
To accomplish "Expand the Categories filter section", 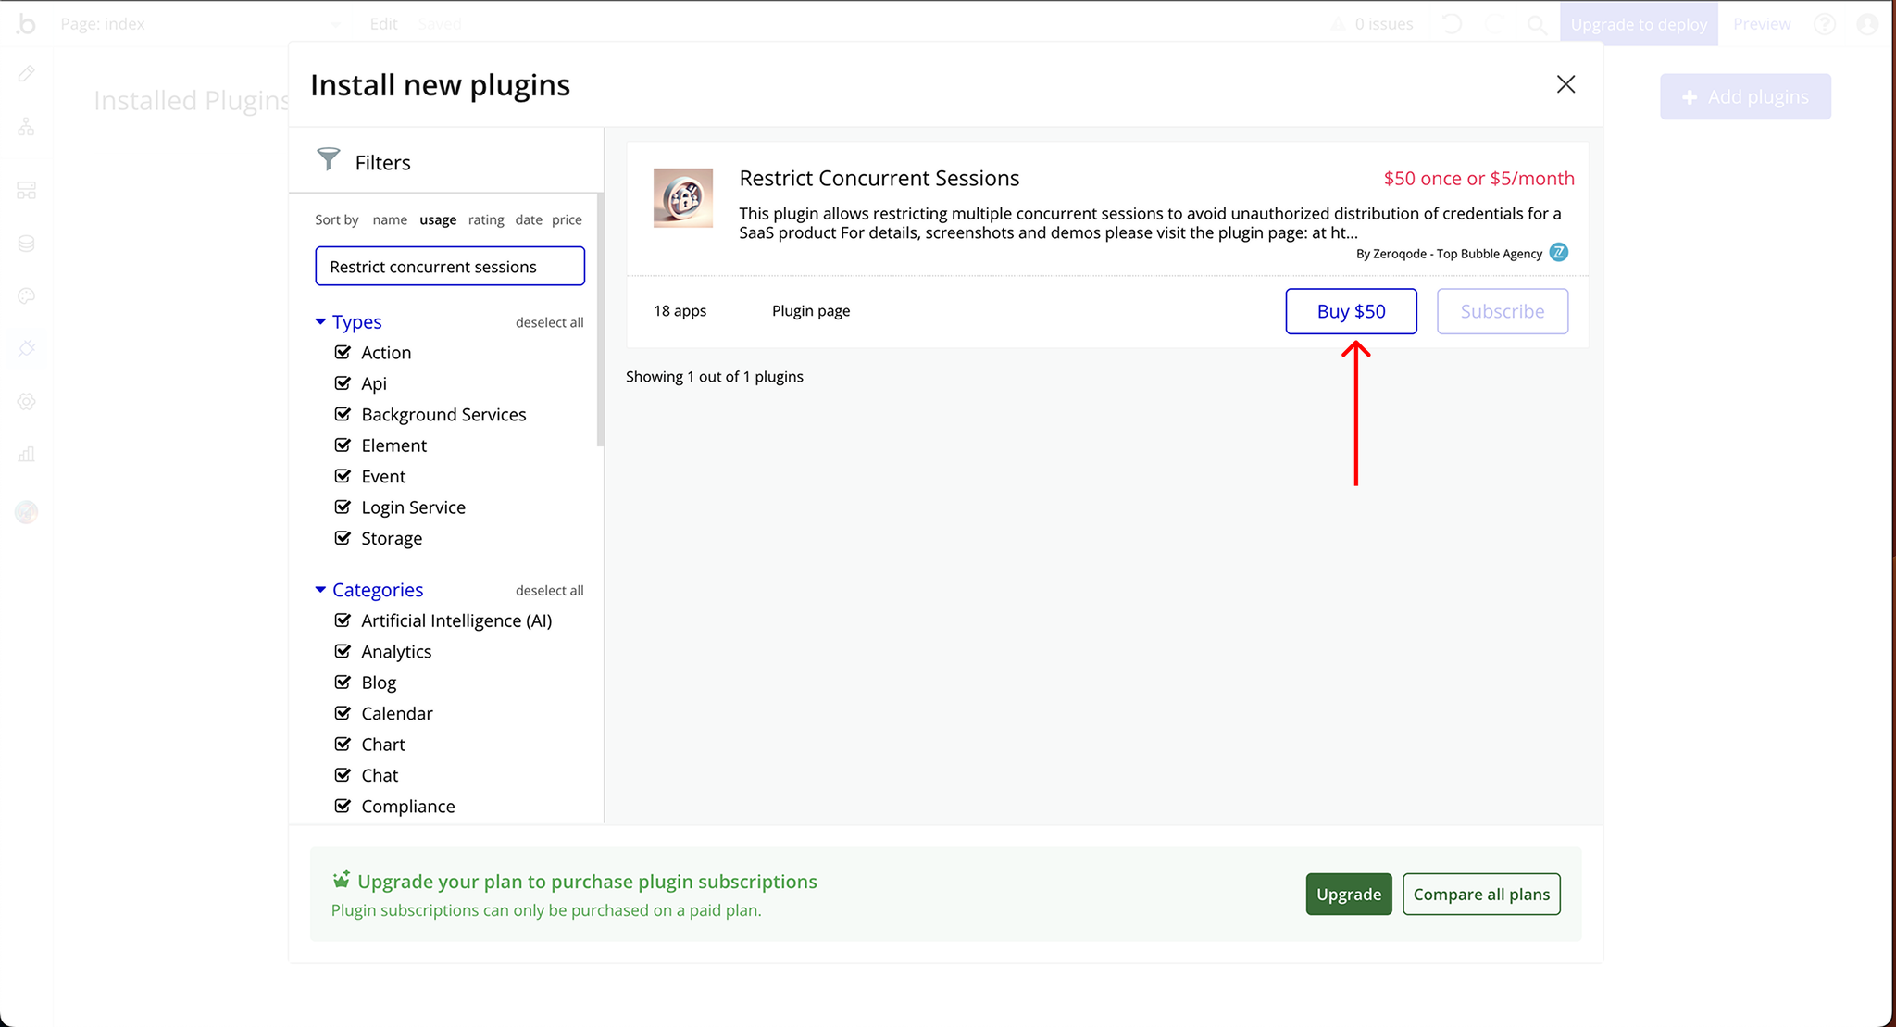I will pyautogui.click(x=321, y=589).
